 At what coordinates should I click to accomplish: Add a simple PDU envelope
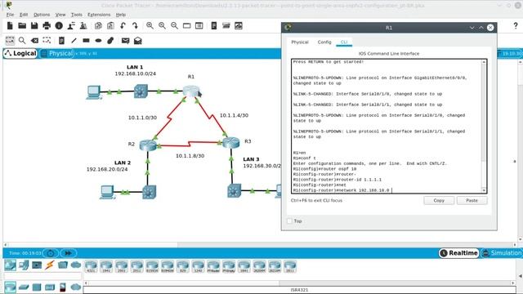pyautogui.click(x=125, y=41)
